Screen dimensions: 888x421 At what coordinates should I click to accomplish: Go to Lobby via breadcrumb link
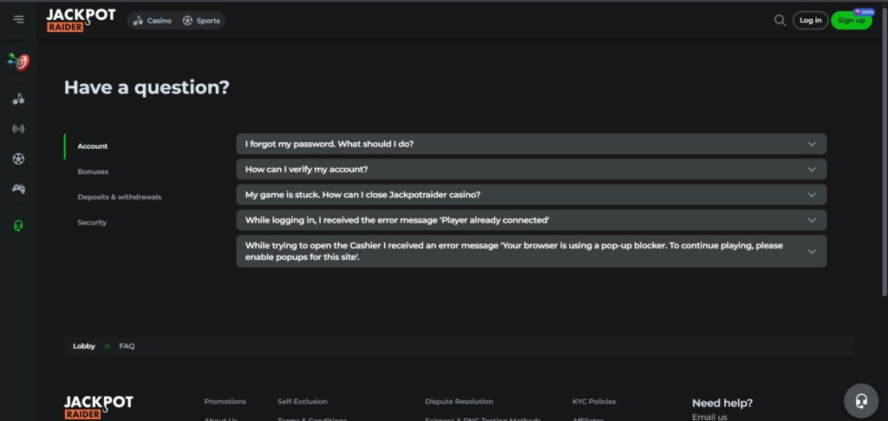(84, 347)
